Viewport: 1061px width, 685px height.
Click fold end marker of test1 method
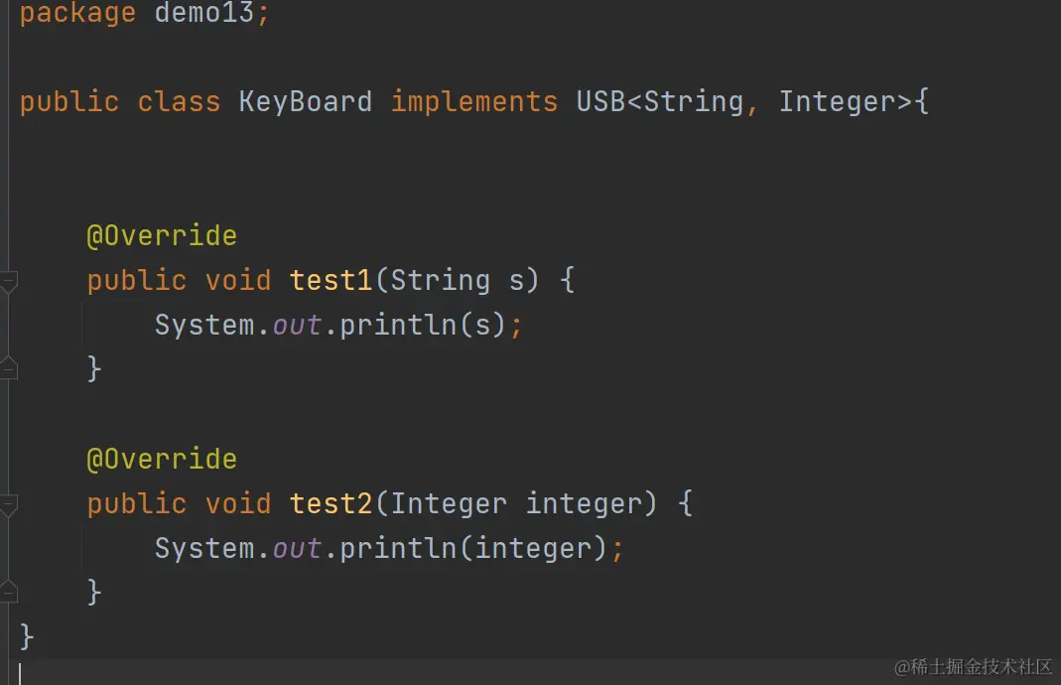8,369
